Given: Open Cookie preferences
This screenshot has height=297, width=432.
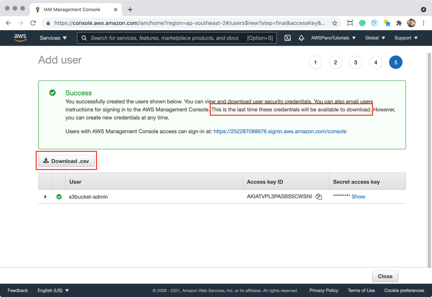Looking at the screenshot, I should 404,291.
